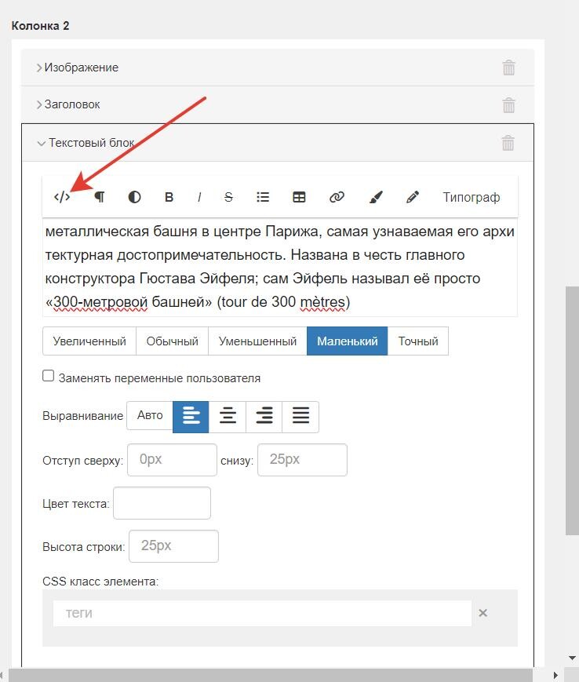Select Обычный text size
This screenshot has width=579, height=682.
(172, 341)
